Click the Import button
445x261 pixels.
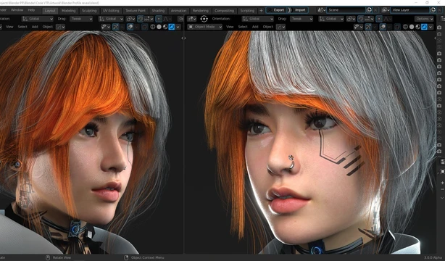click(299, 10)
